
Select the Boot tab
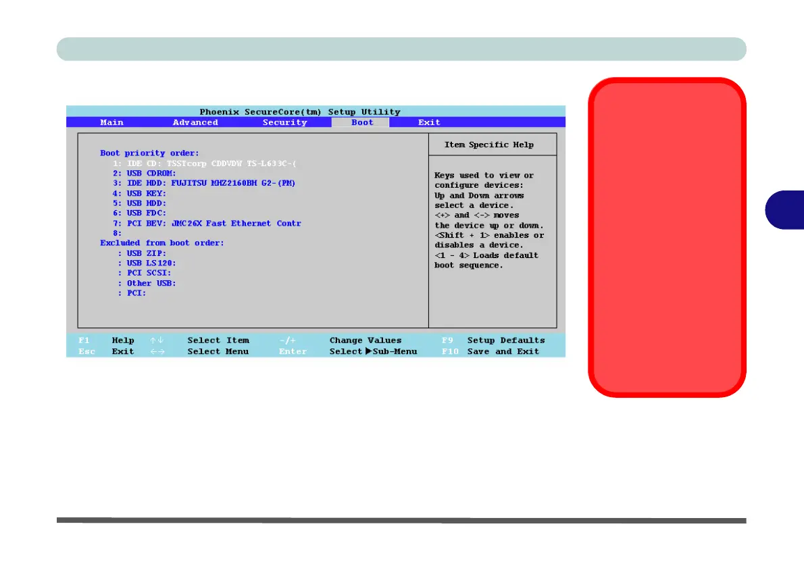[361, 122]
